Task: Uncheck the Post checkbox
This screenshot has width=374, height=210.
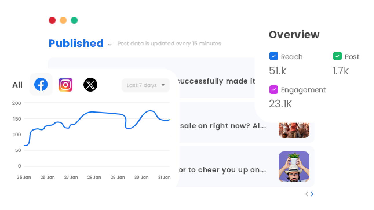Action: [337, 56]
